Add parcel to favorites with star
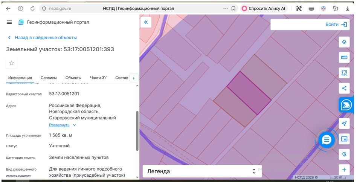The height and width of the screenshot is (182, 357). tap(12, 63)
